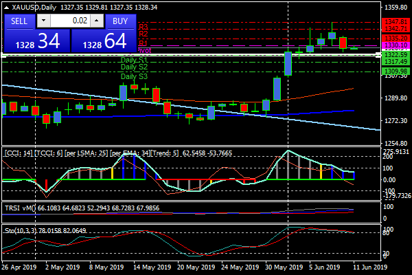Decrease lot volume with down arrow
Viewport: 412px width, 275px height.
coord(44,21)
